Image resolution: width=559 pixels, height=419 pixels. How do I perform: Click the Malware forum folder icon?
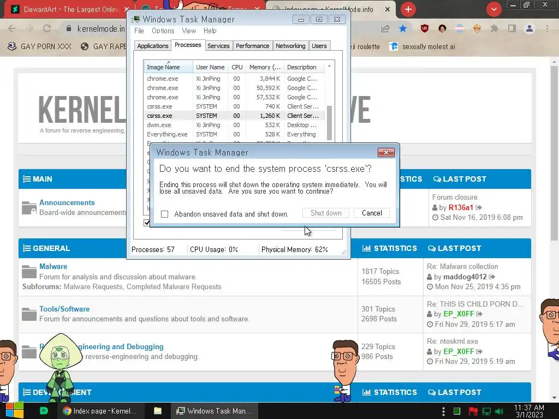29,272
